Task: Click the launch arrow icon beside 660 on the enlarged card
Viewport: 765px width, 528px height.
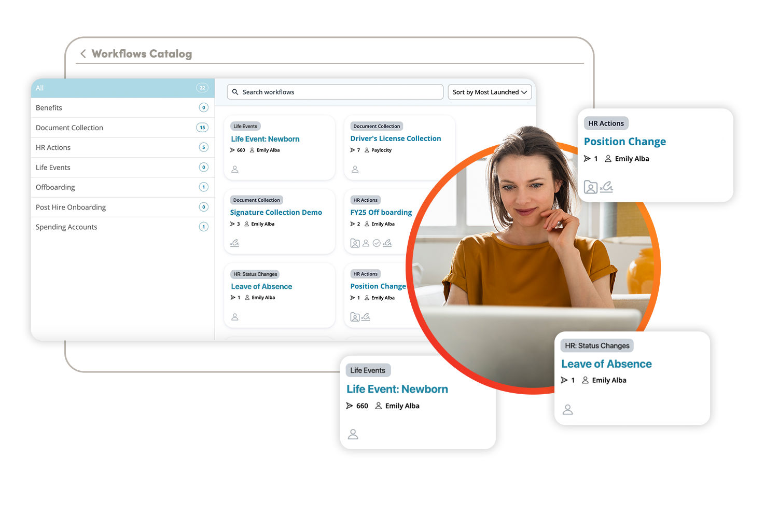Action: (x=350, y=406)
